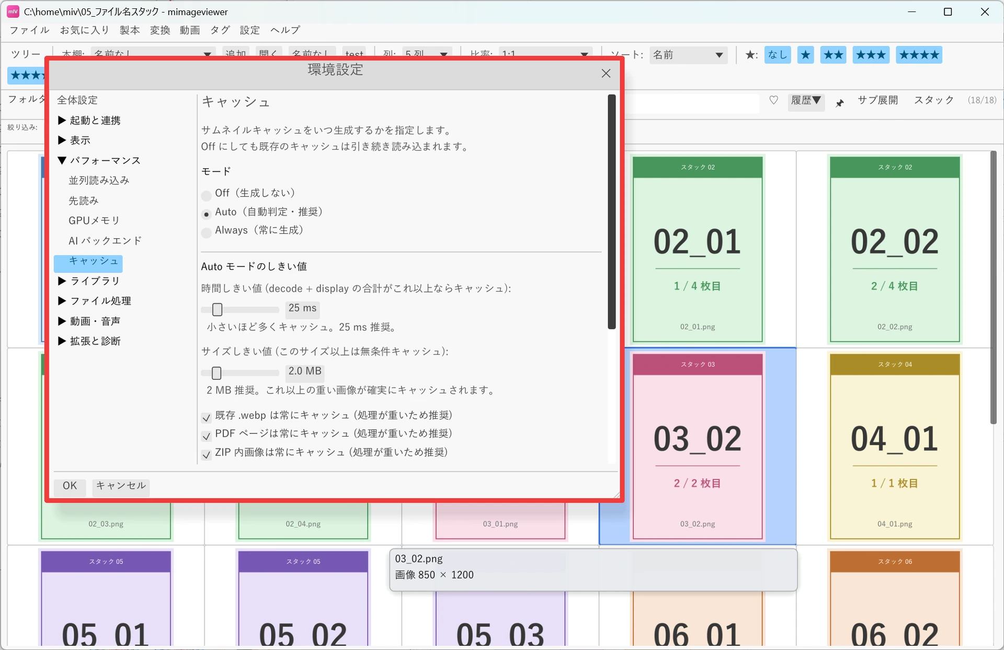
Task: Click the mimageviewer app icon in title bar
Action: [13, 12]
